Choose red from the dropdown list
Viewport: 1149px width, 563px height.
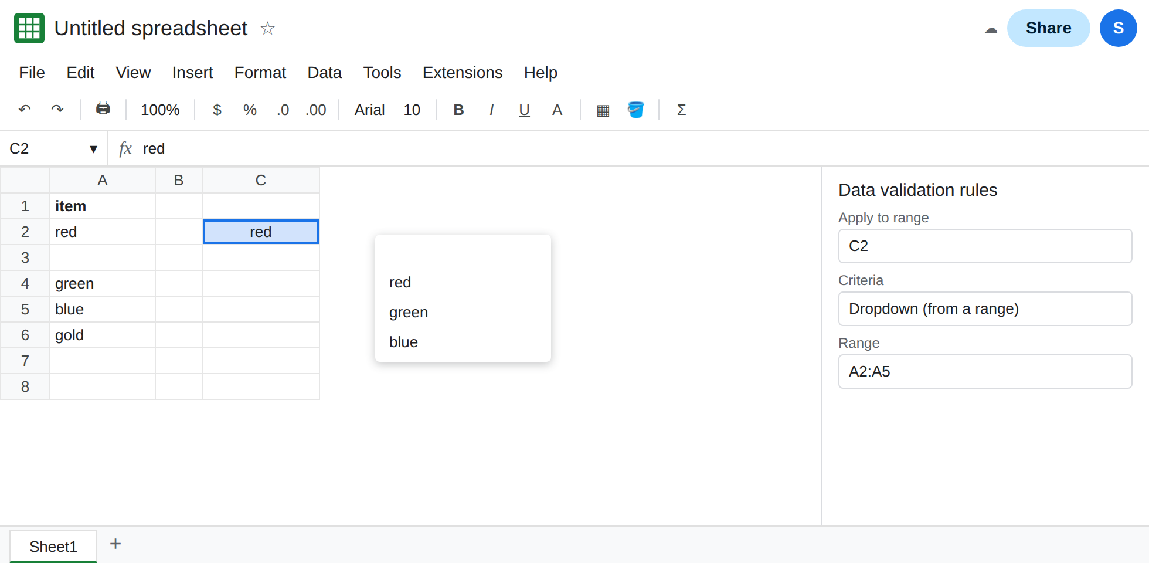point(463,282)
